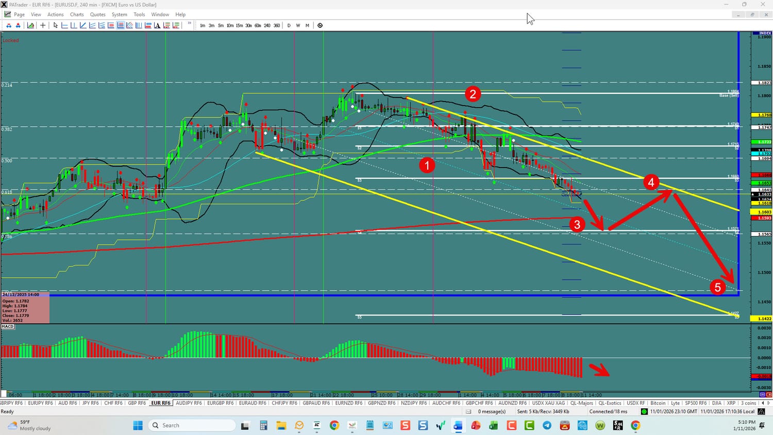Toggle the Daily timeframe button

tap(289, 25)
